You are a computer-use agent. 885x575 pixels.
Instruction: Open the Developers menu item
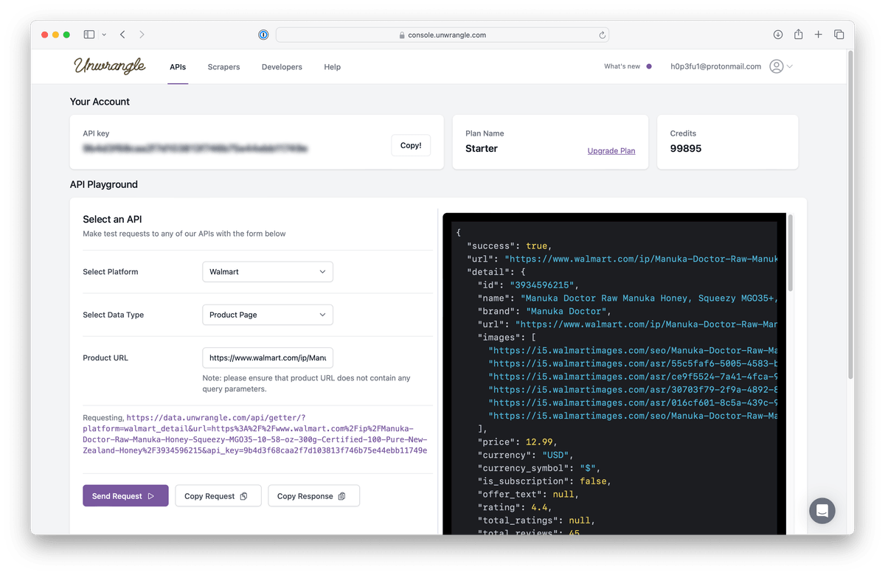click(282, 67)
